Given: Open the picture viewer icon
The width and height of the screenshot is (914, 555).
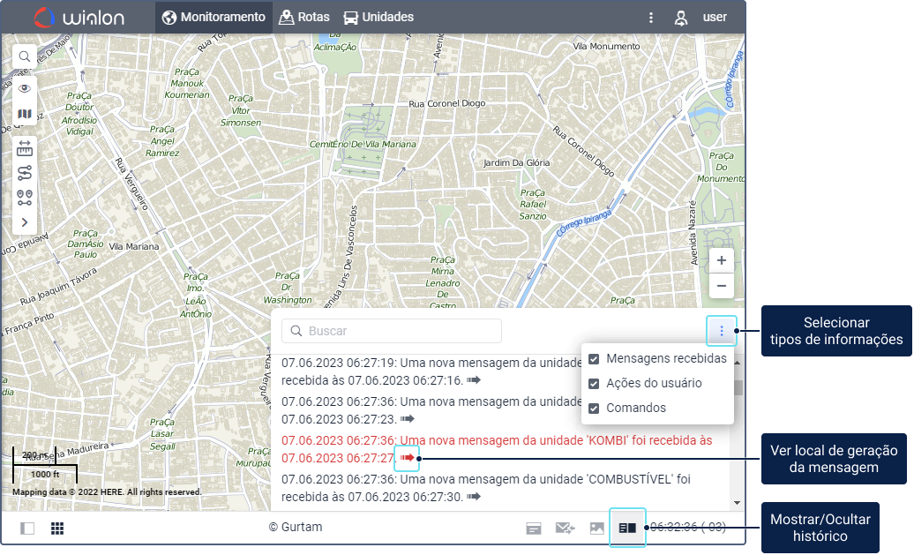Looking at the screenshot, I should pos(597,529).
